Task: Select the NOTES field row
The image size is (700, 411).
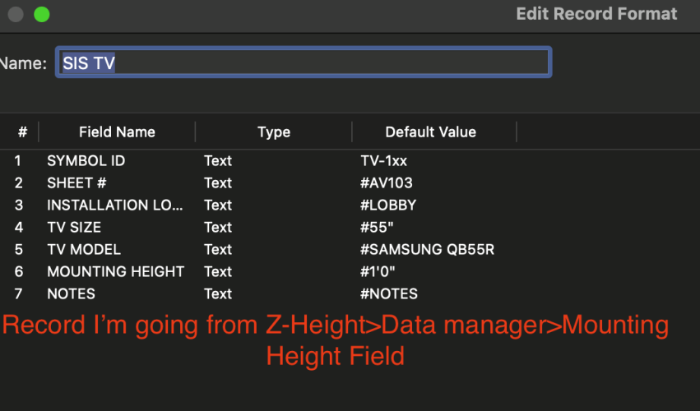Action: tap(71, 294)
